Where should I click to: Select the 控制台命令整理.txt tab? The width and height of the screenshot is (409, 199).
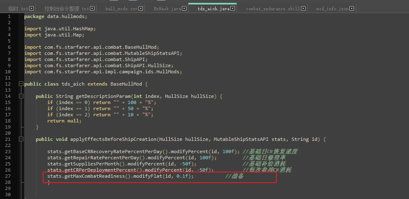66,9
